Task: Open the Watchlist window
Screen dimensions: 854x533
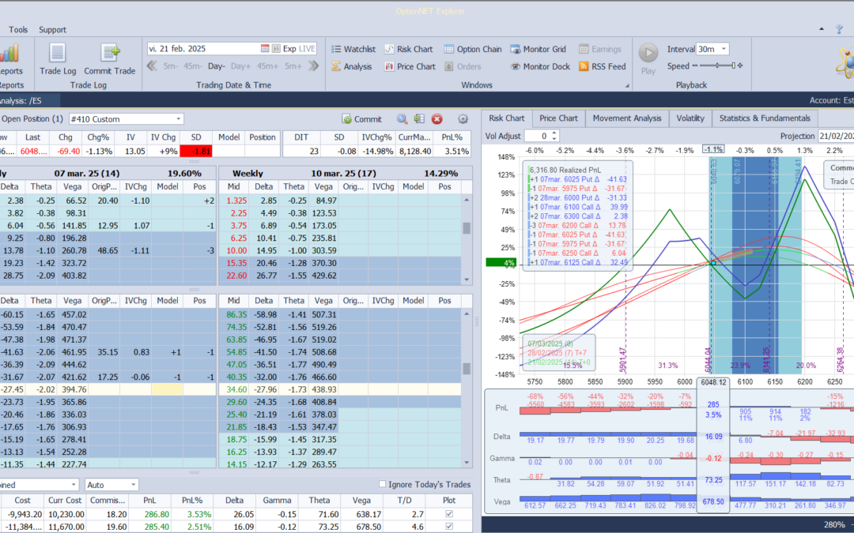Action: (352, 49)
